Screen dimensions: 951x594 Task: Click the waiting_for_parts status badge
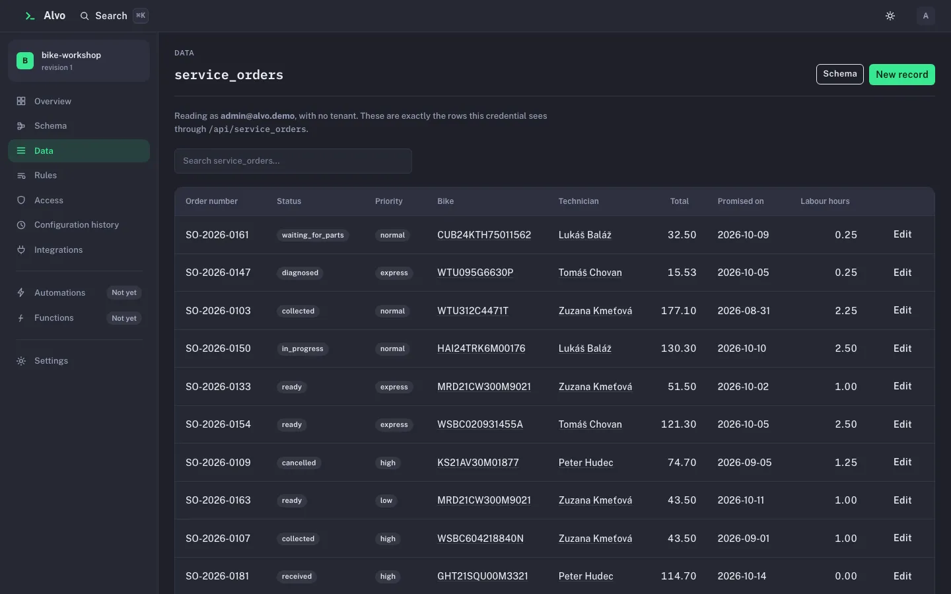pyautogui.click(x=313, y=235)
